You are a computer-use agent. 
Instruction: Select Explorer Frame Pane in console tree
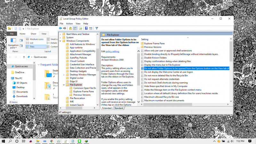point(84,92)
